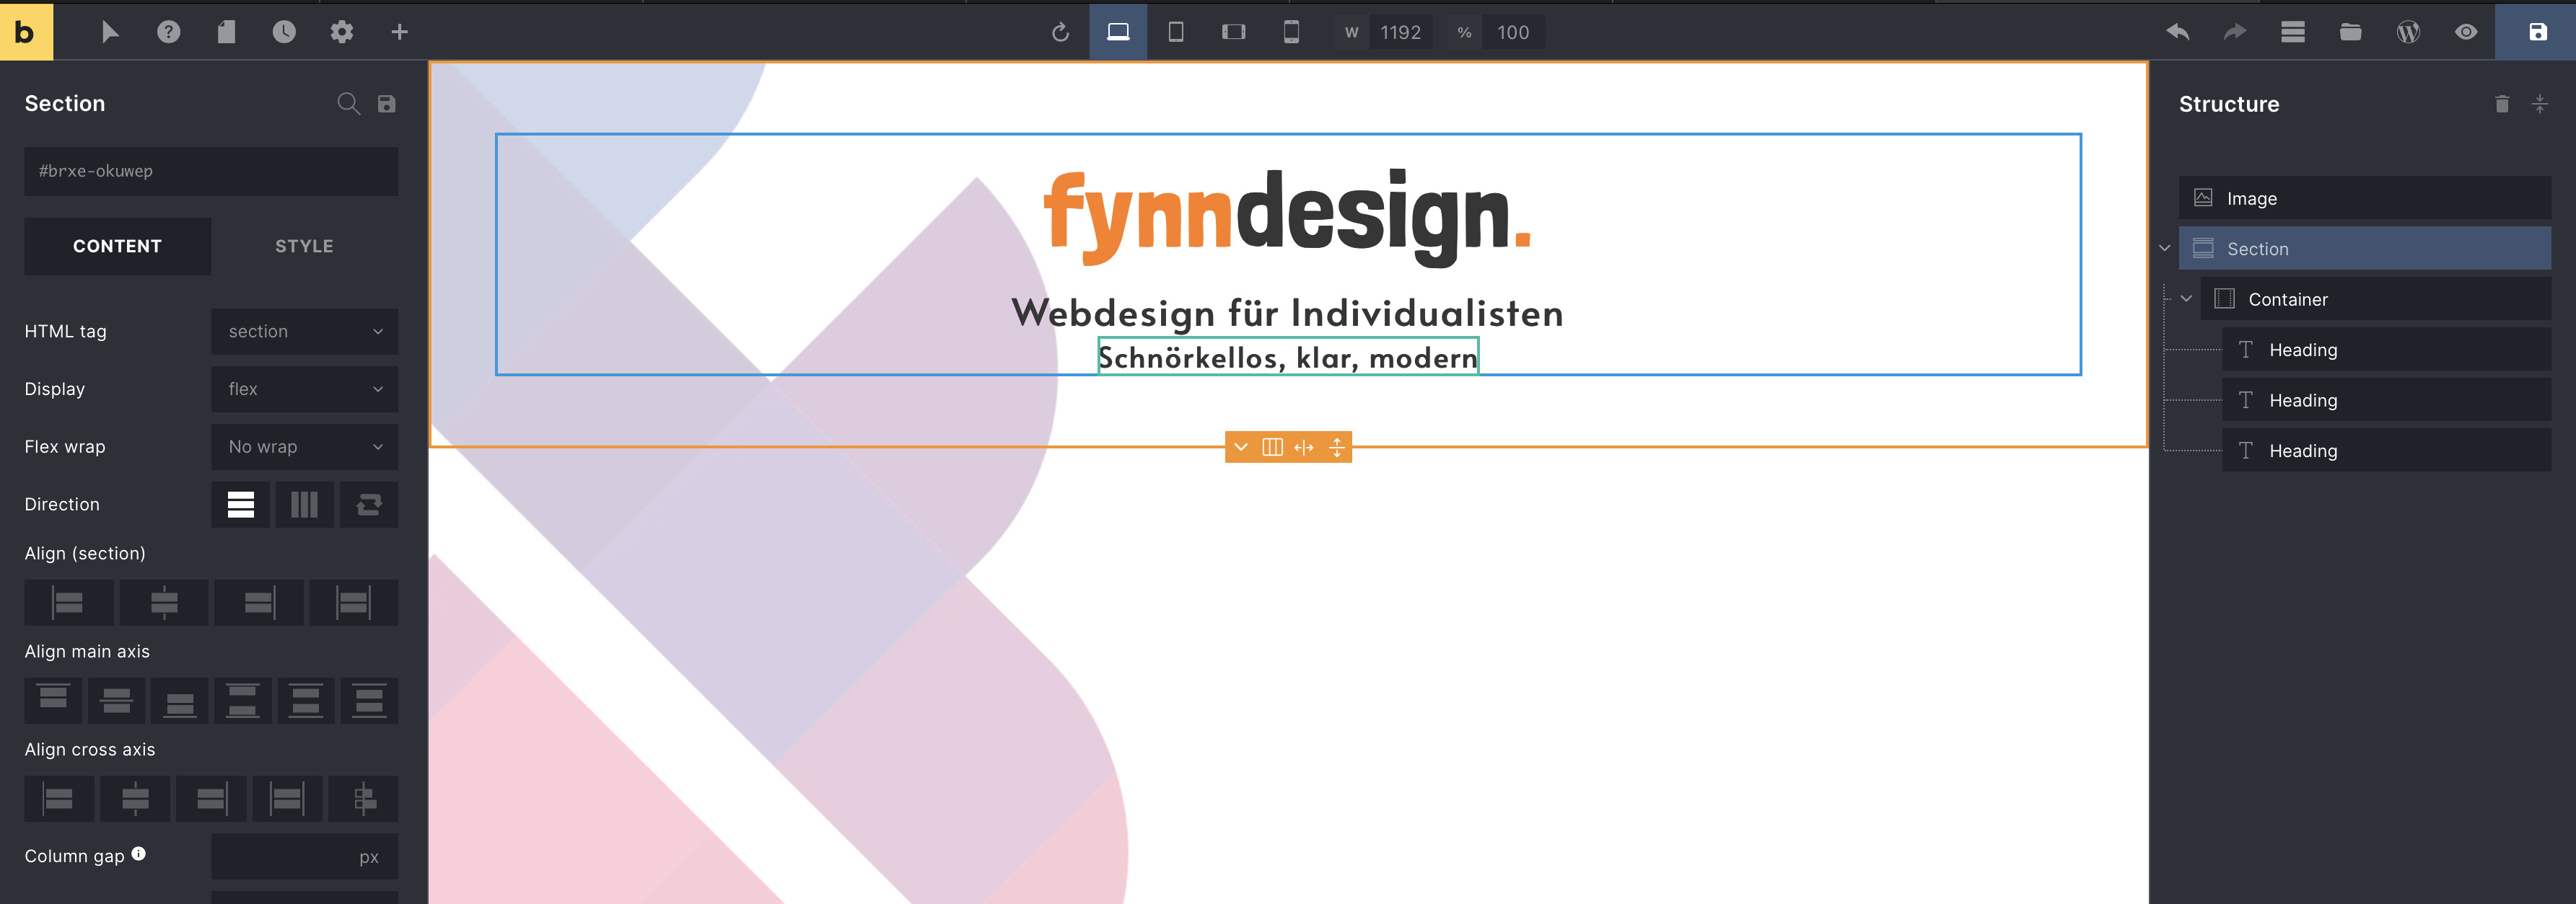The image size is (2576, 904).
Task: Click the vertical height icon in orange toolbar
Action: coord(1337,448)
